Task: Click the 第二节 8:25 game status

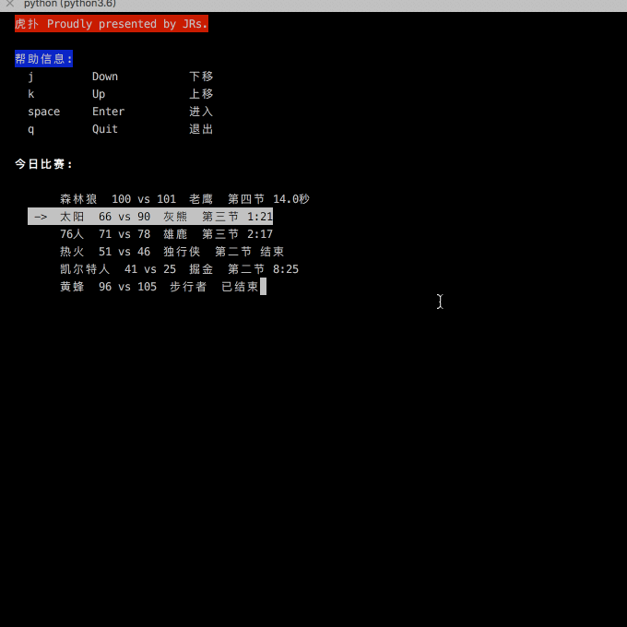Action: (263, 269)
